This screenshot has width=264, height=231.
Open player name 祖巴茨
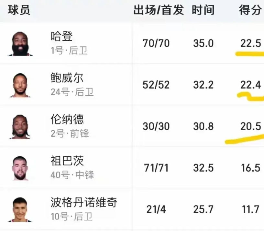(67, 161)
